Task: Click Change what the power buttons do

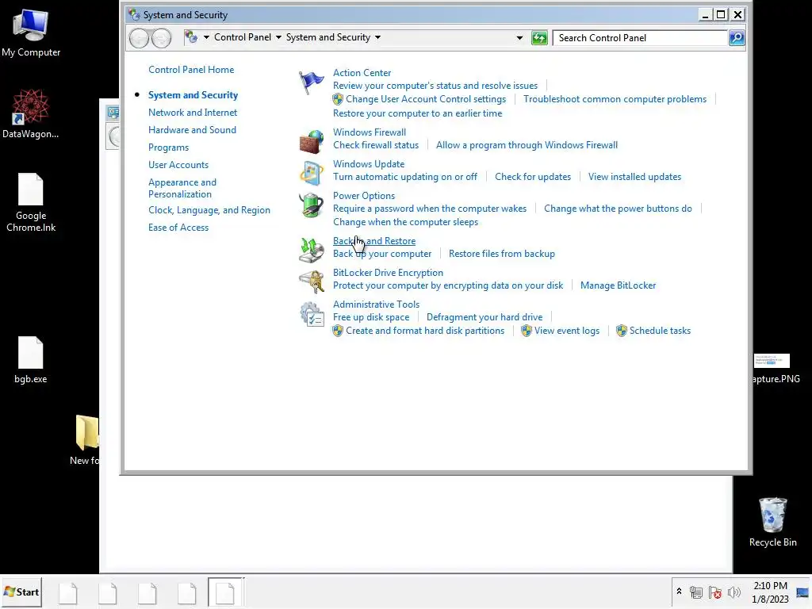Action: coord(618,209)
